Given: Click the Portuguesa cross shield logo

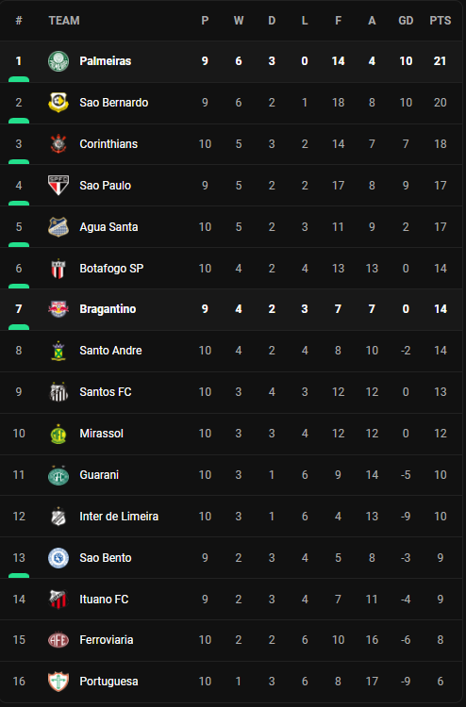Looking at the screenshot, I should coord(58,682).
